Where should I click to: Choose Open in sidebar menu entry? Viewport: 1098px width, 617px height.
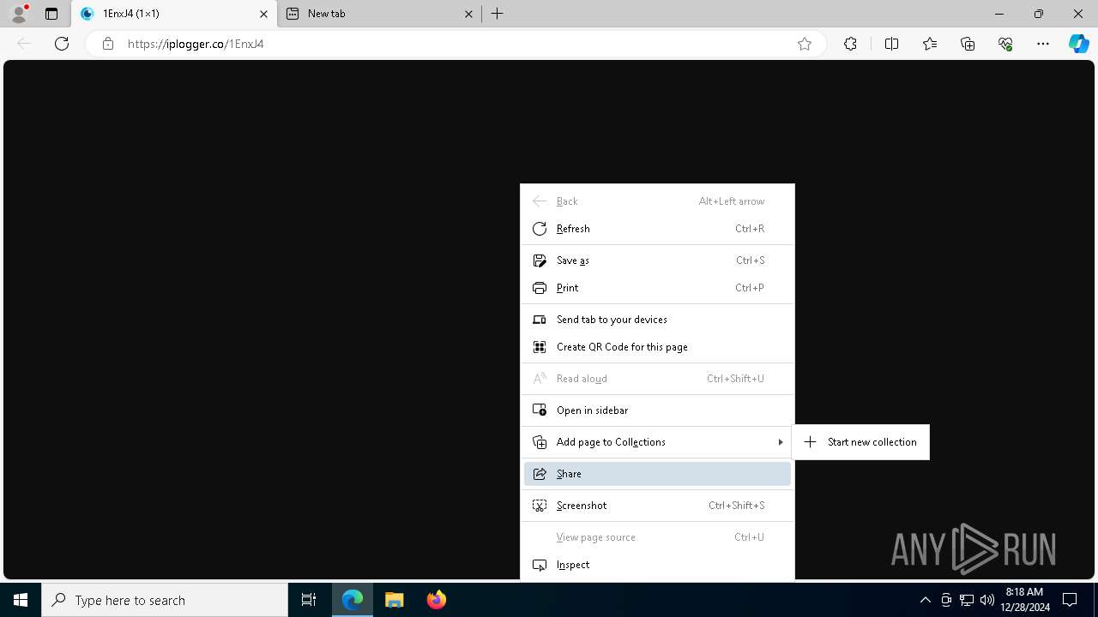[x=657, y=410]
